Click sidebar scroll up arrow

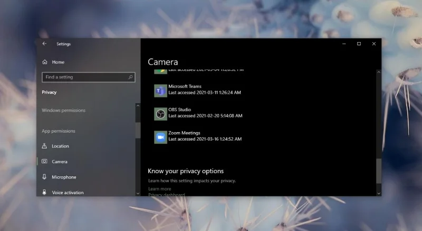tap(138, 106)
